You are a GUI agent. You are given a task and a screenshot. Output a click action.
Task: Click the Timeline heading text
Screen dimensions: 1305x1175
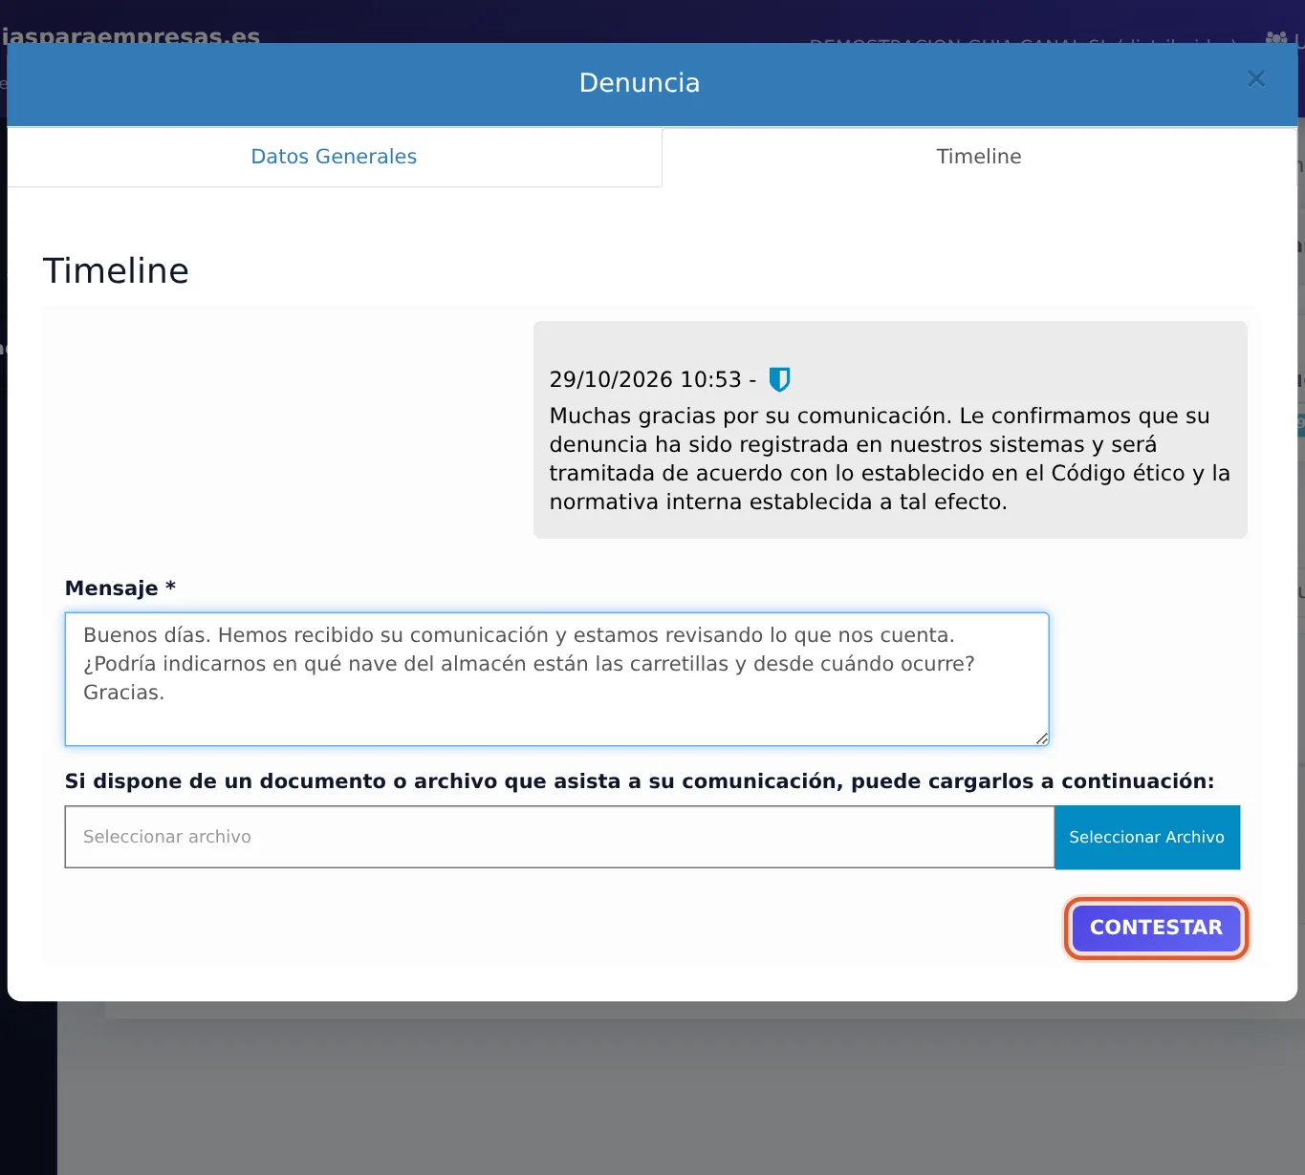click(116, 270)
